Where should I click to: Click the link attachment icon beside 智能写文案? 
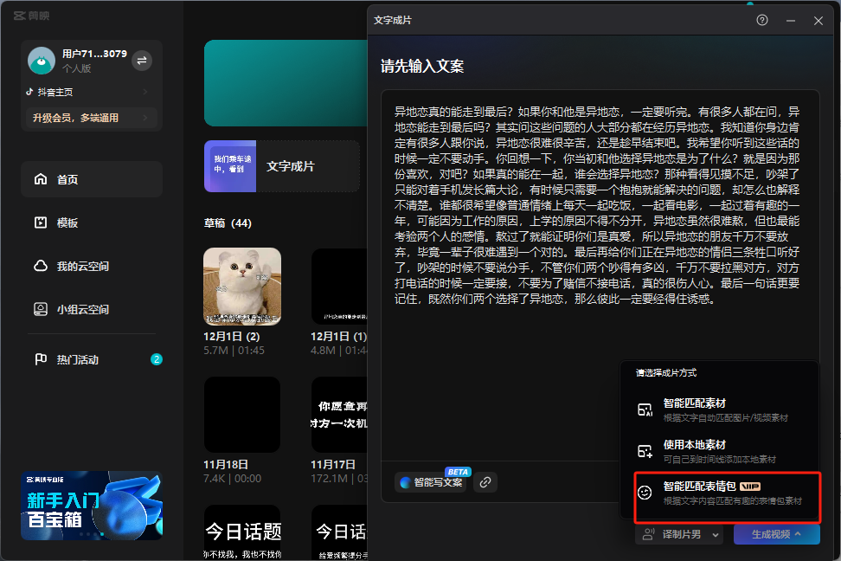tap(485, 481)
